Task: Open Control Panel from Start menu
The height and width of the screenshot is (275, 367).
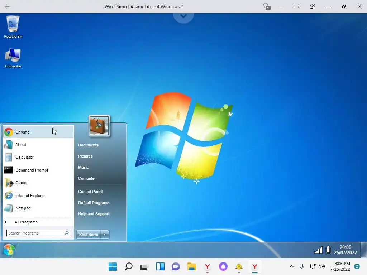Action: [90, 192]
